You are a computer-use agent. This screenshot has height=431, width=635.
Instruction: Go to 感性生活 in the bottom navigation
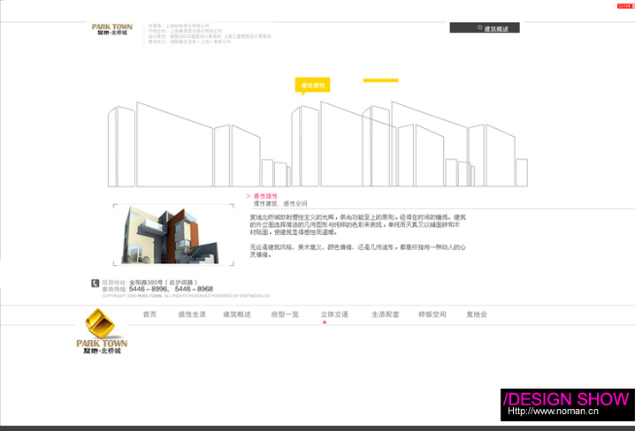point(192,314)
